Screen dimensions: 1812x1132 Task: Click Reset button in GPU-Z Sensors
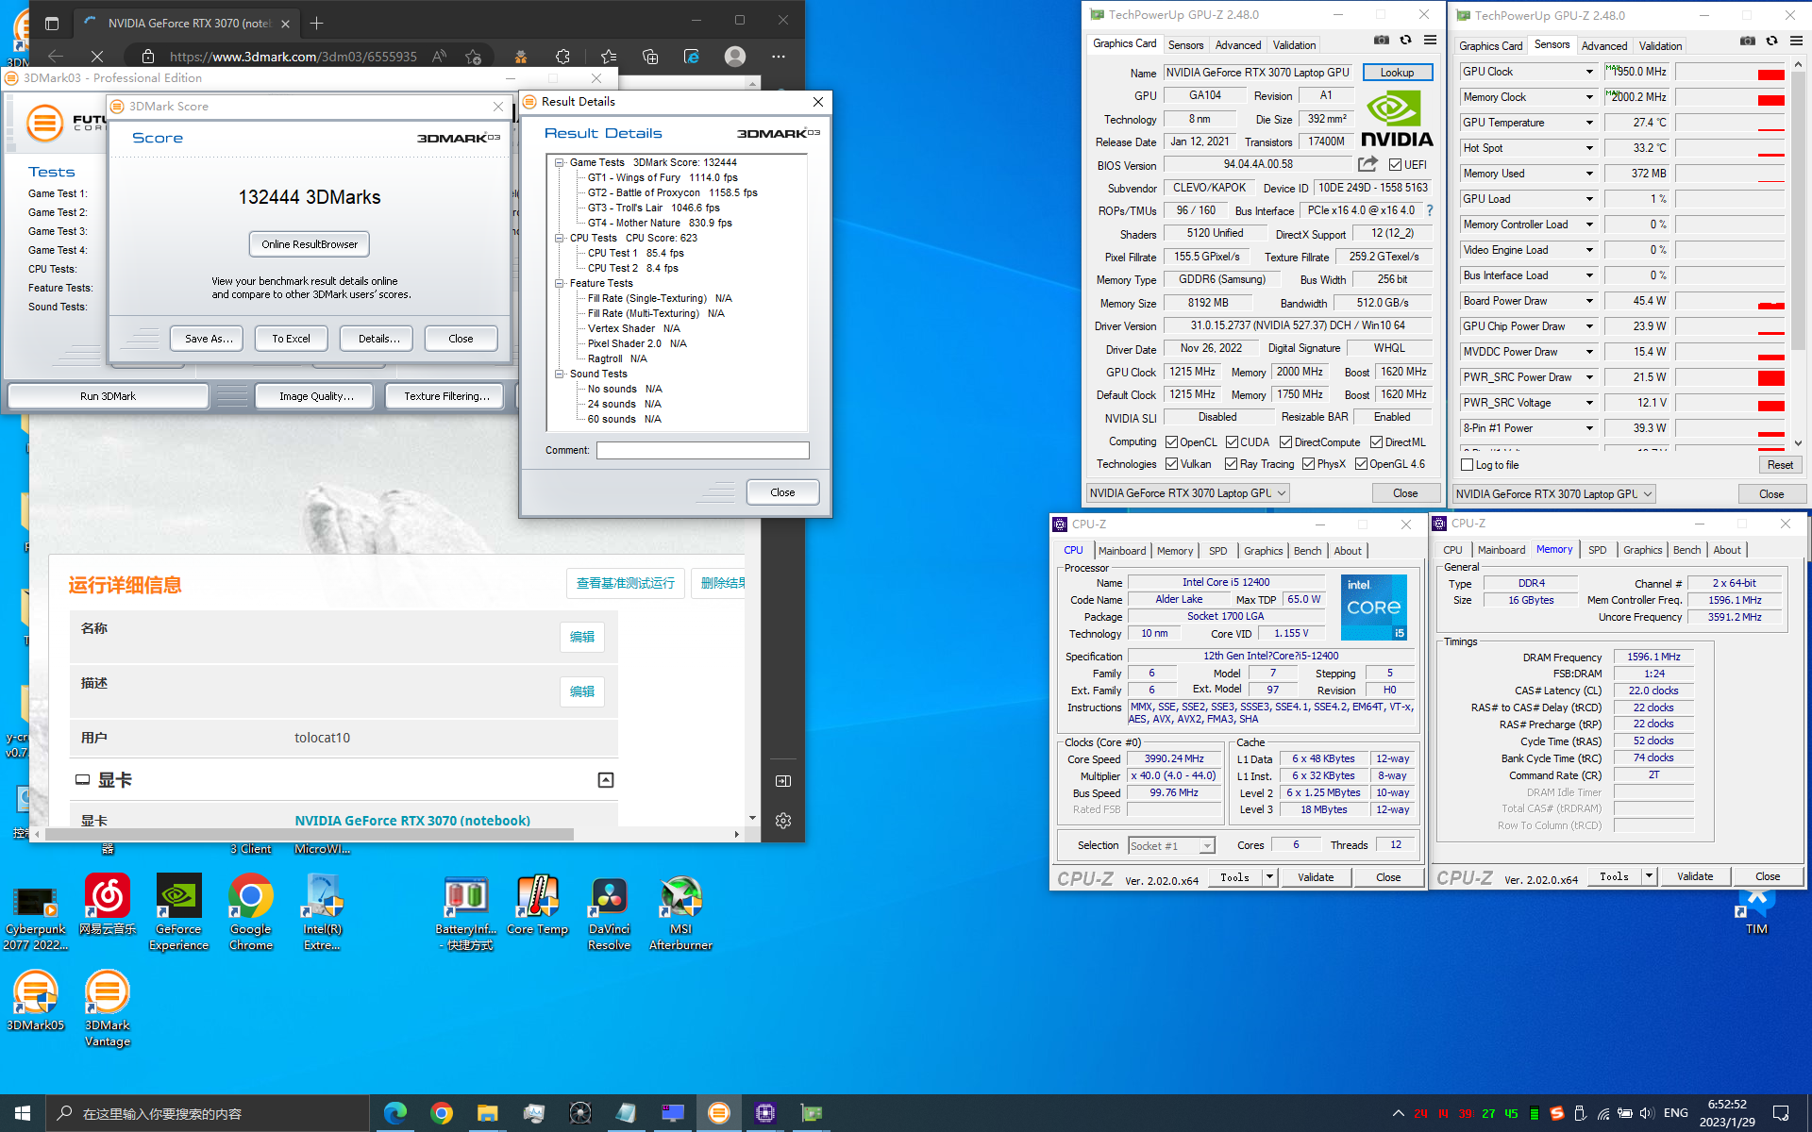click(1780, 465)
